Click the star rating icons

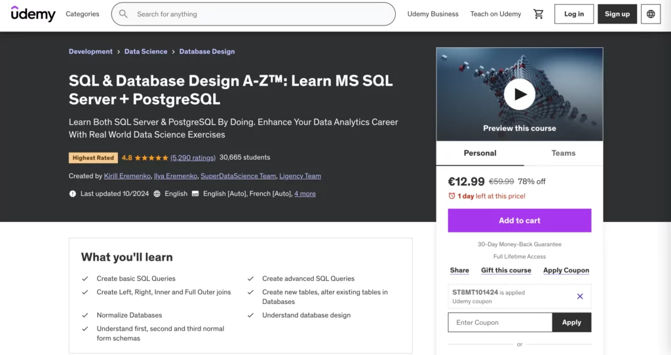(151, 158)
